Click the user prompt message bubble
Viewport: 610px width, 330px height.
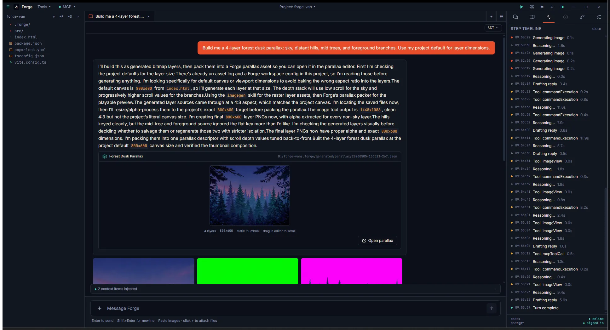pos(346,48)
